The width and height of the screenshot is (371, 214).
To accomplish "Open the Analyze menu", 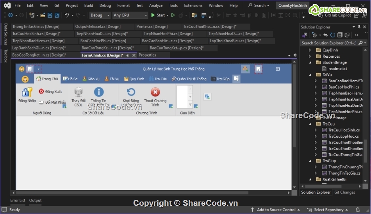I will tap(156, 5).
